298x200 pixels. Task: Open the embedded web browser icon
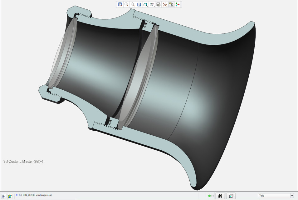10,196
